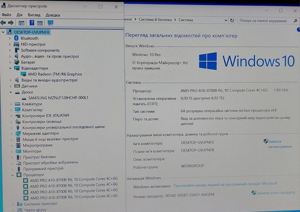Click the Мережеві адаптери network icon
Screen dimensions: 300x212
click(x=18, y=133)
